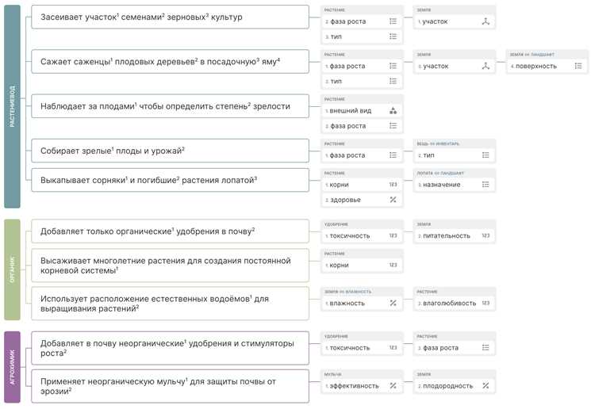Open 'Собирает зрелые плоды и урожай' card
Viewport: 595px width, 409px height.
pos(170,151)
